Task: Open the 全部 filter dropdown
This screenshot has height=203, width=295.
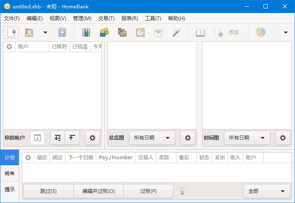Action: click(x=266, y=191)
